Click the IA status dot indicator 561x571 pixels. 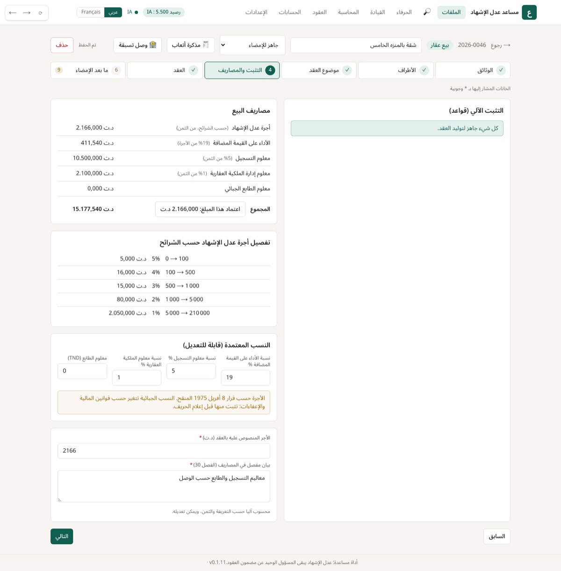[136, 12]
